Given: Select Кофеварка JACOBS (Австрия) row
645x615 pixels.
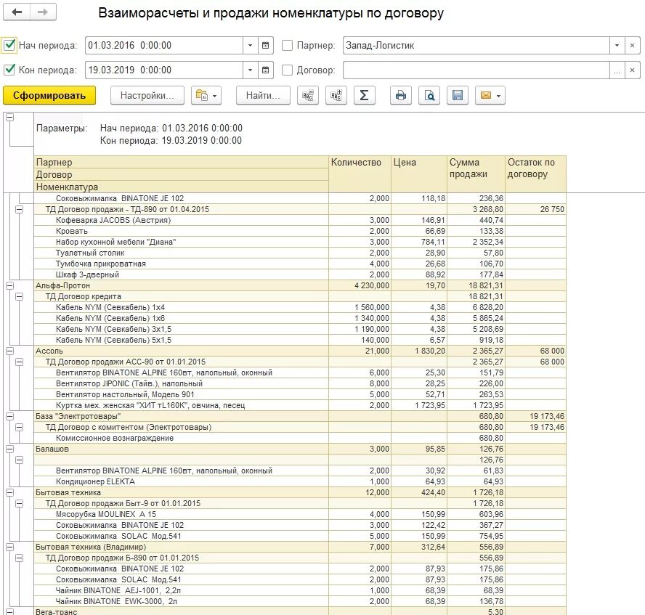Looking at the screenshot, I should coord(300,220).
